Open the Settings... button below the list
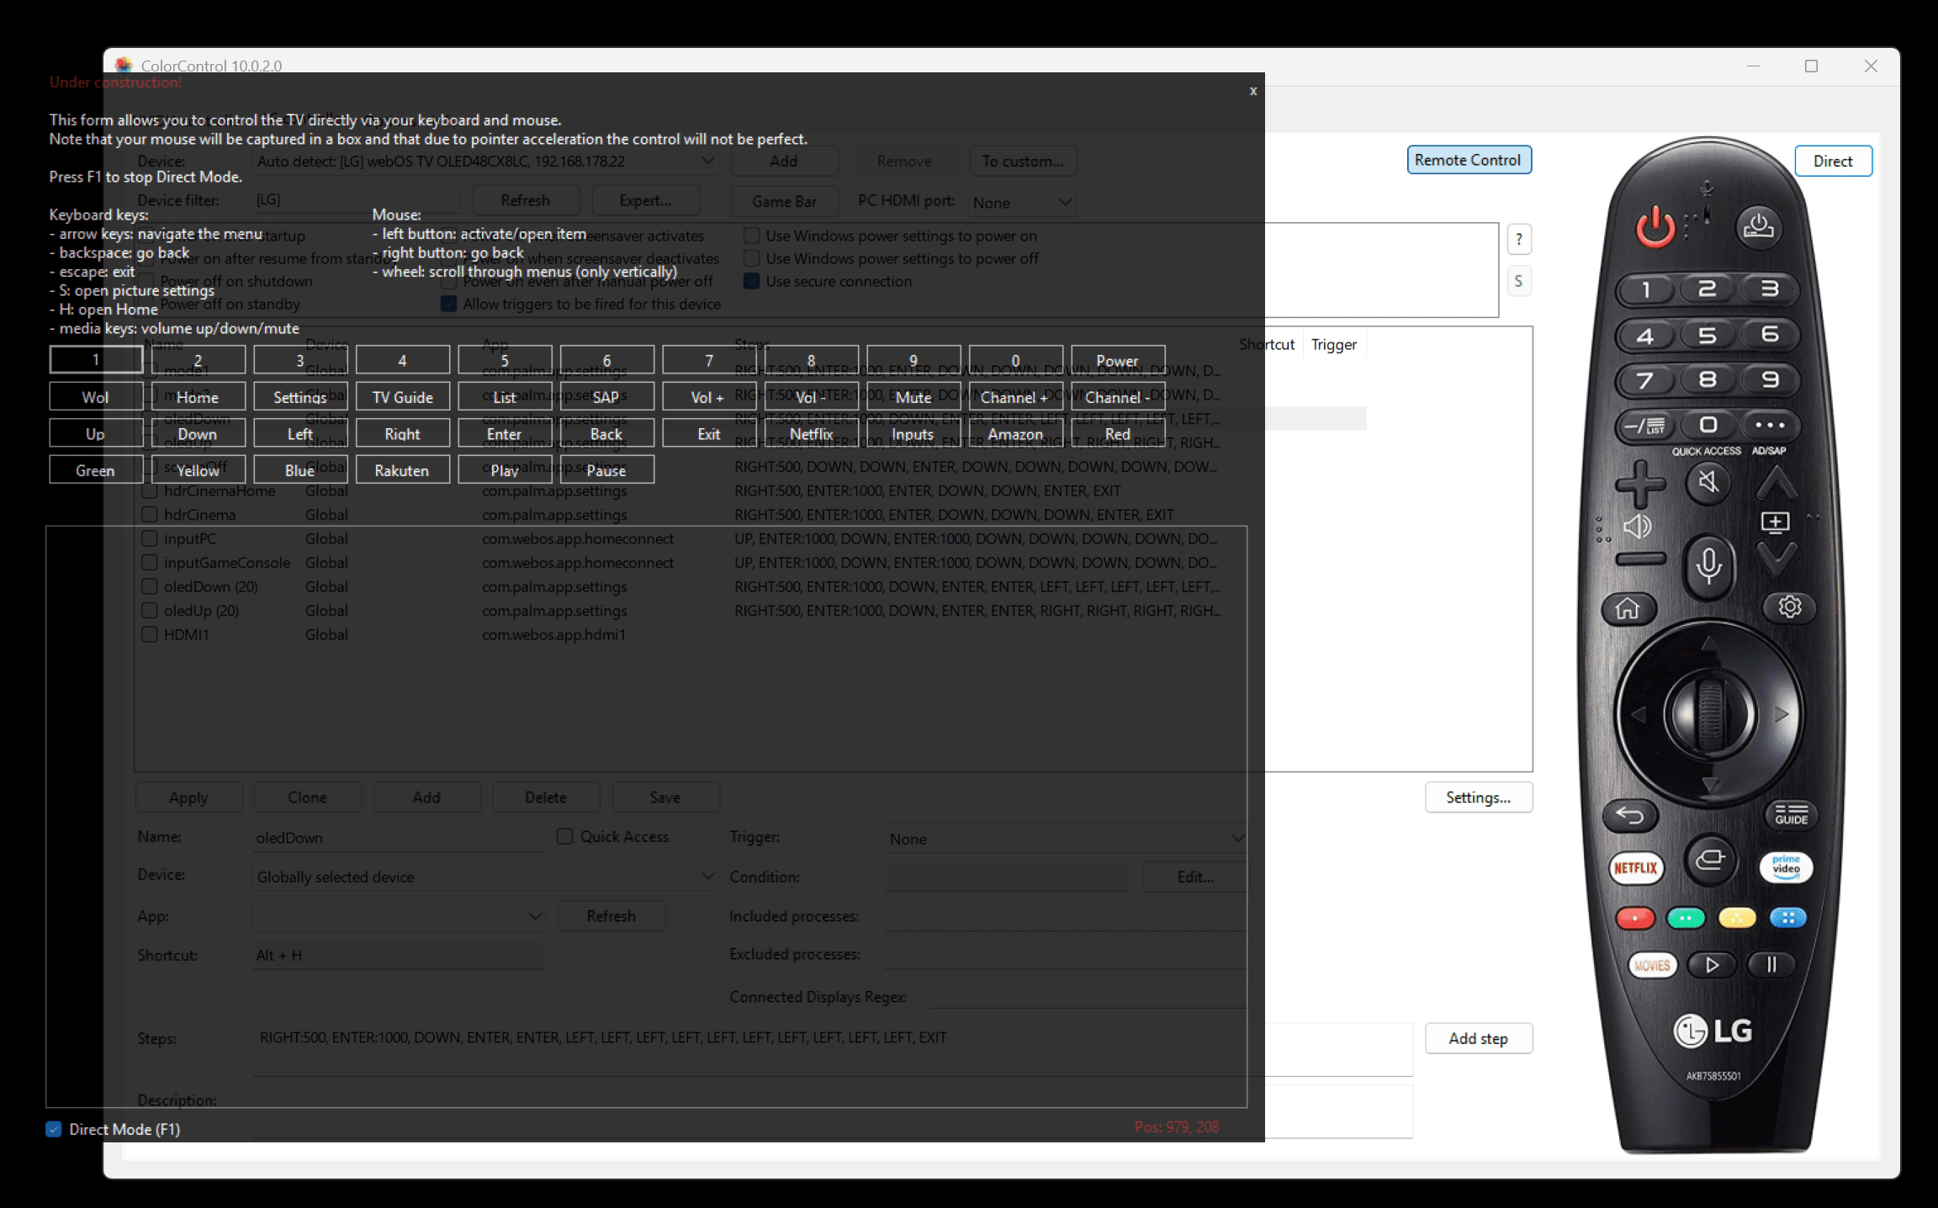Screen dimensions: 1938x1208 pos(1478,797)
